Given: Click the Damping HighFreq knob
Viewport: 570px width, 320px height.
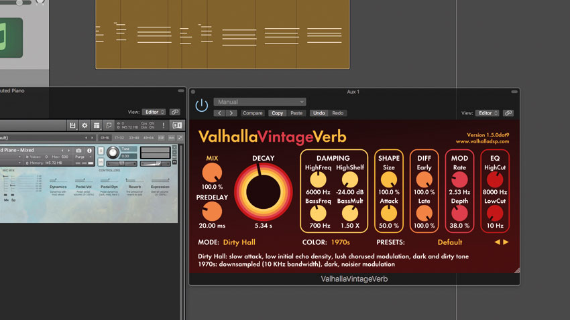Looking at the screenshot, I should coord(318,180).
